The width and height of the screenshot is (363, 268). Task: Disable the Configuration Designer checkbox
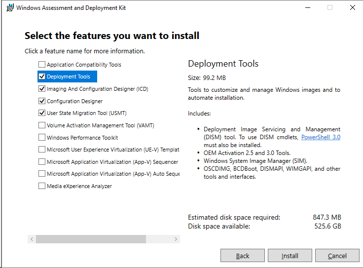tap(42, 101)
